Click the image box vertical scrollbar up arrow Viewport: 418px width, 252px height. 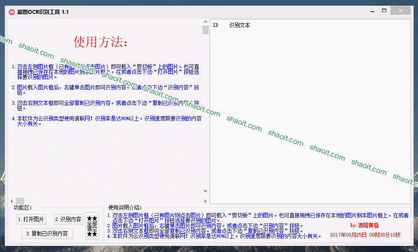(x=205, y=22)
